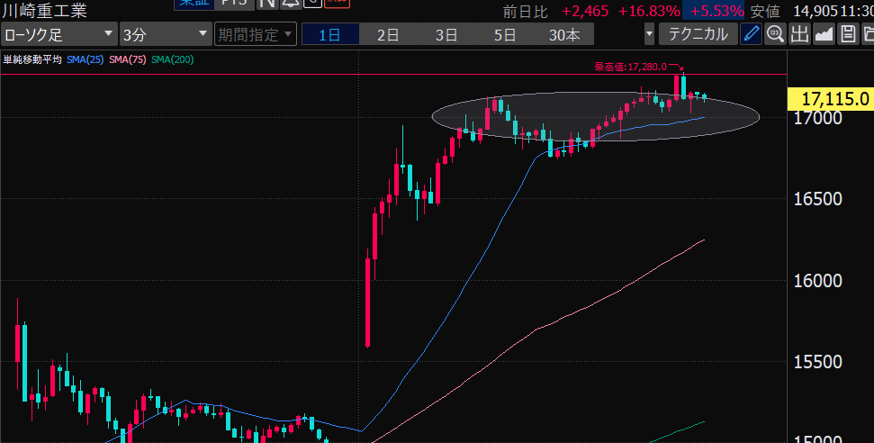Click the テクニカル button
Viewport: 874px width, 443px height.
coord(698,35)
